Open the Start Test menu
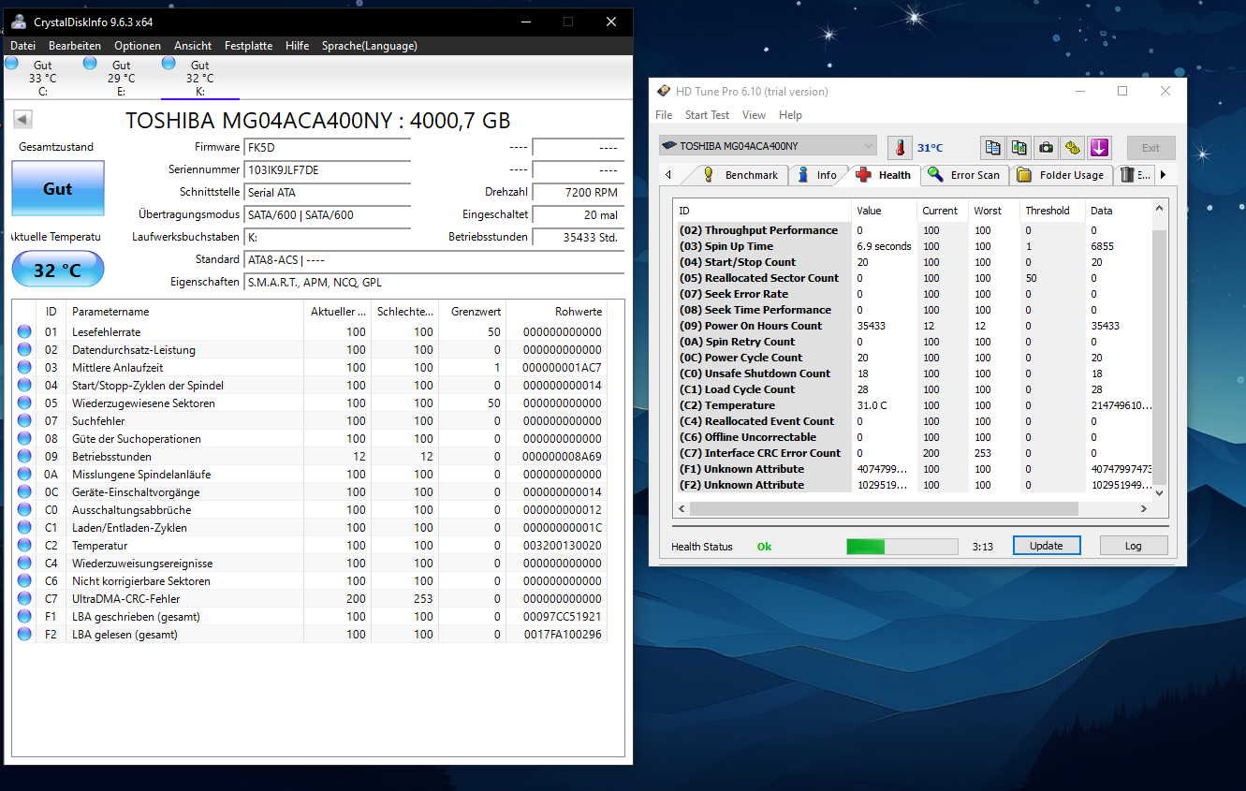 coord(707,115)
